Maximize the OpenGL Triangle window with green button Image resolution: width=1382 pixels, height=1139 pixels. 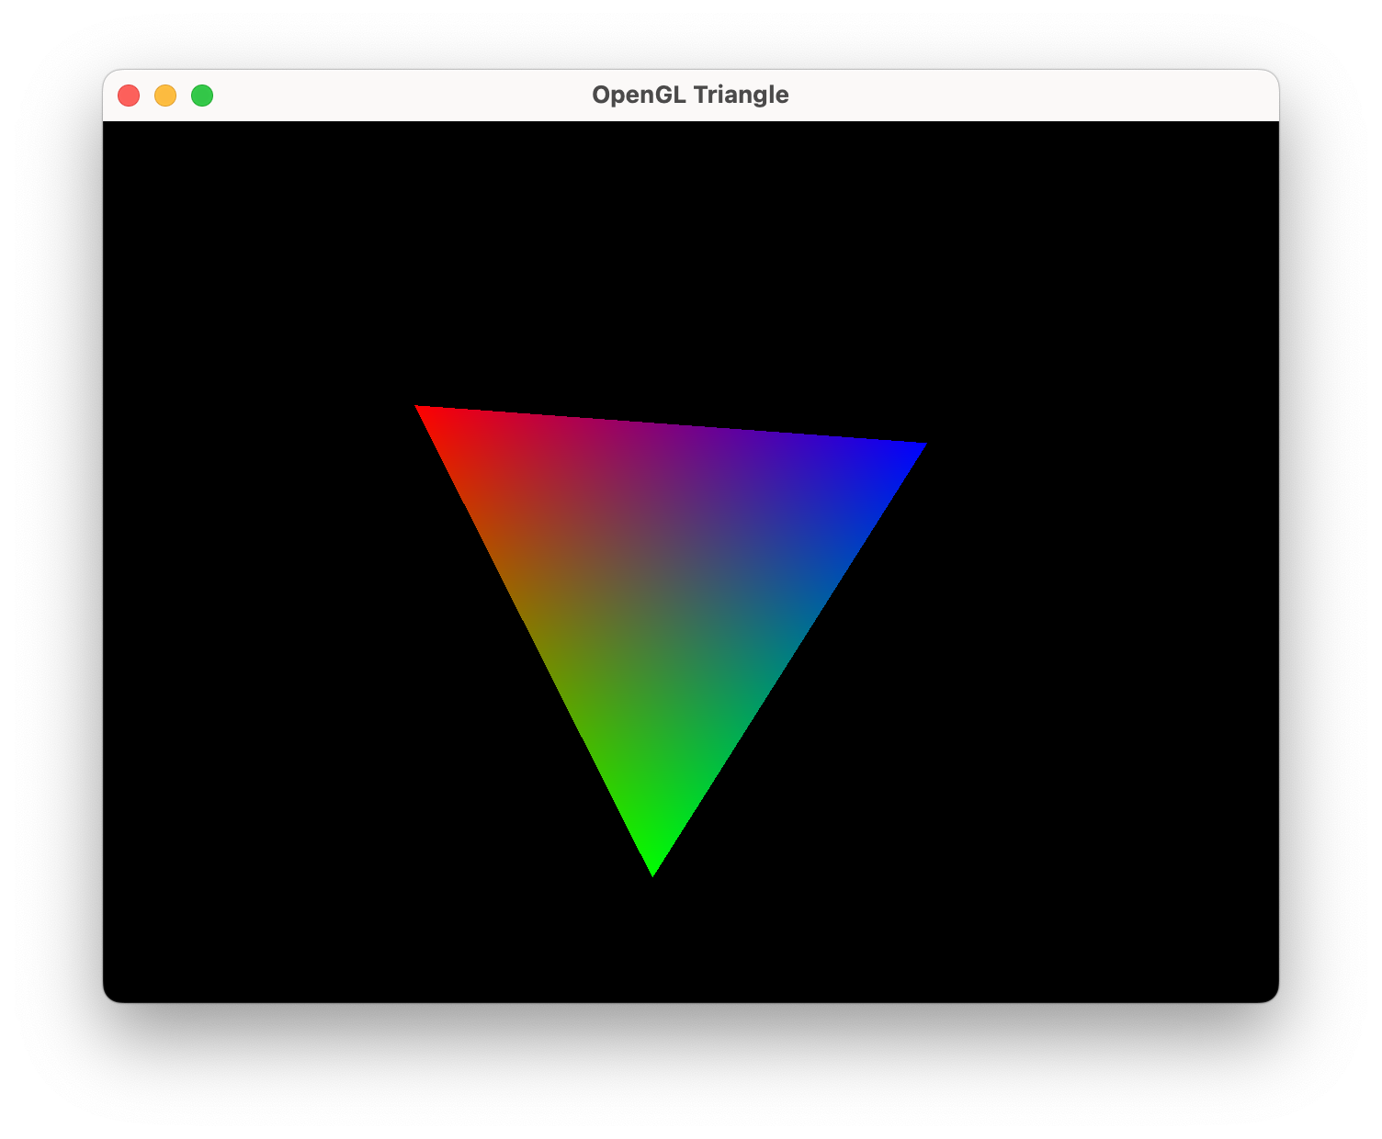[x=202, y=96]
